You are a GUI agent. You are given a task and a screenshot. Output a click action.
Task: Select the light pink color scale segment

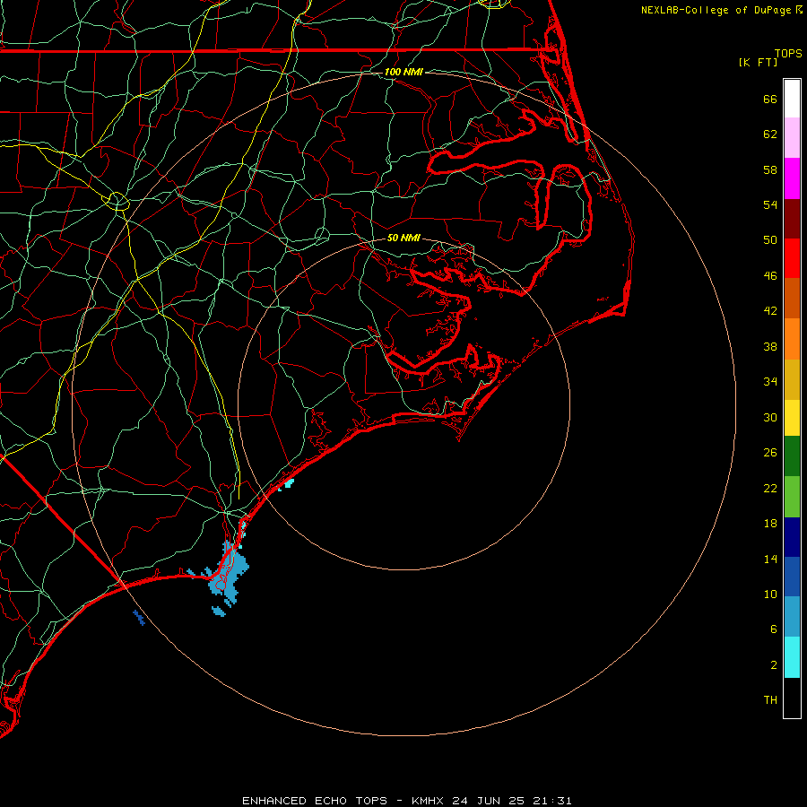[x=792, y=137]
